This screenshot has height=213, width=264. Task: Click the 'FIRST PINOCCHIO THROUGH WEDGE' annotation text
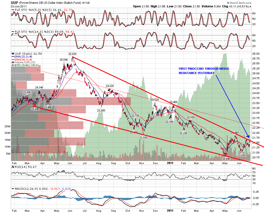tap(204, 69)
